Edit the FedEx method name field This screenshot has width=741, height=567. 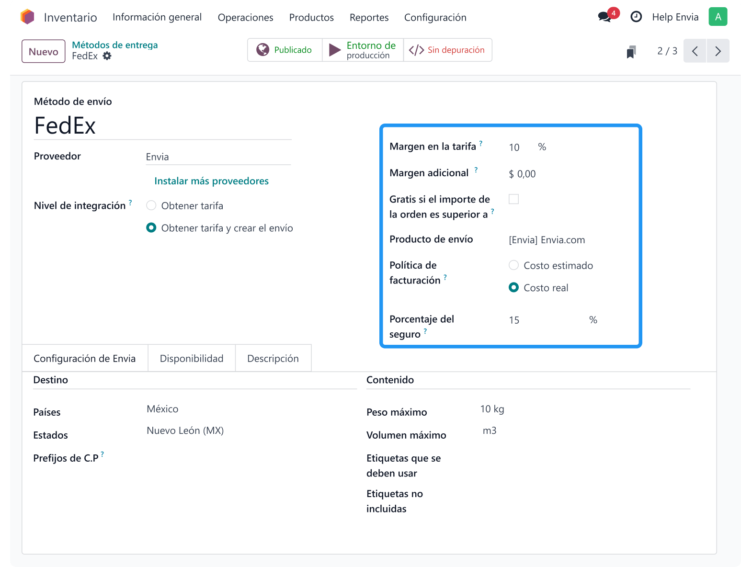pyautogui.click(x=163, y=125)
